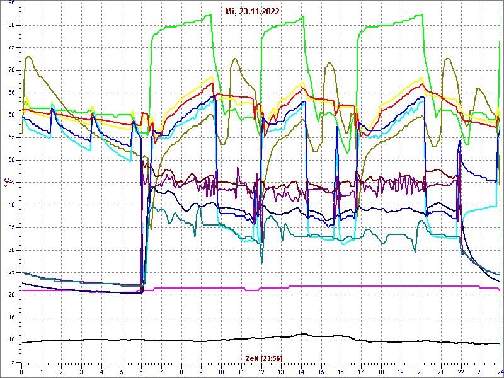Click the '21' hour label on time axis
504x378 pixels.
click(440, 372)
